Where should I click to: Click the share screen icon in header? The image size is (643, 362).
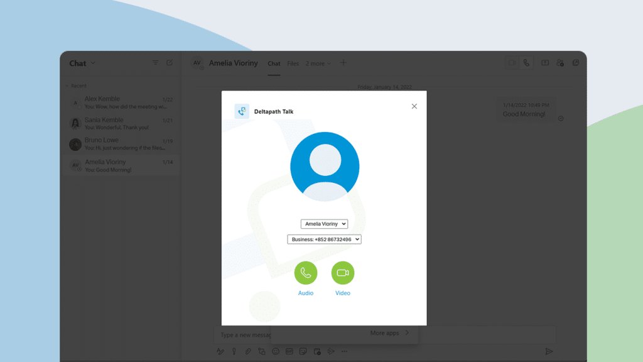(x=545, y=63)
